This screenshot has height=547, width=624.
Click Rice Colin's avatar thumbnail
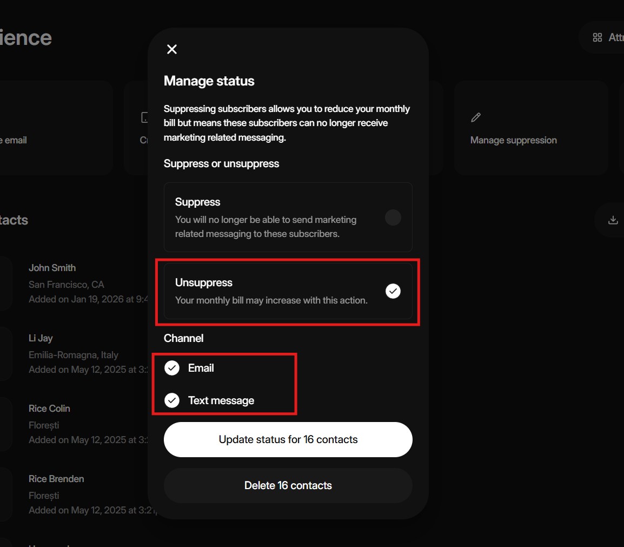click(5, 424)
